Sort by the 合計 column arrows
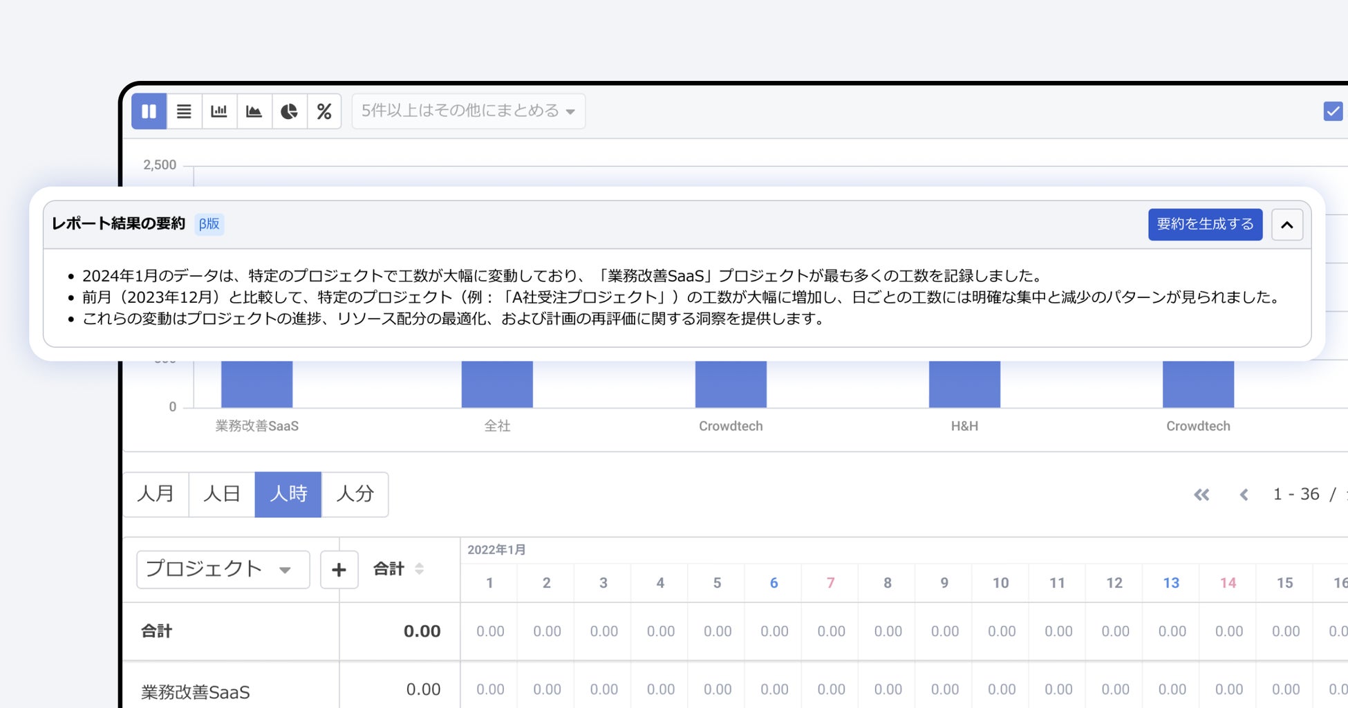 pyautogui.click(x=419, y=568)
